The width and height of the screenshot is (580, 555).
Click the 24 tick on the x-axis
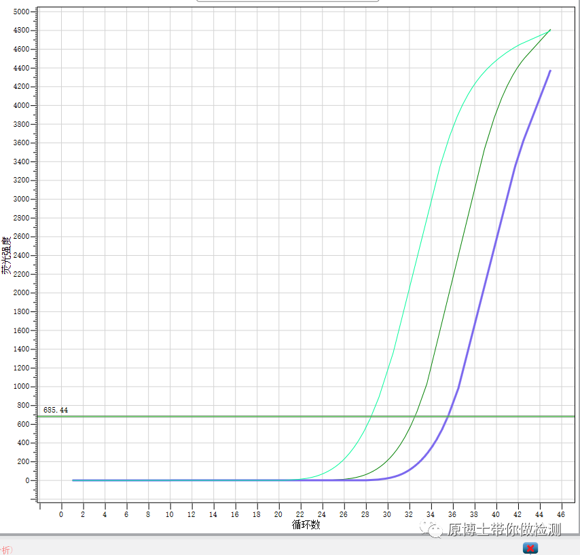pos(322,514)
